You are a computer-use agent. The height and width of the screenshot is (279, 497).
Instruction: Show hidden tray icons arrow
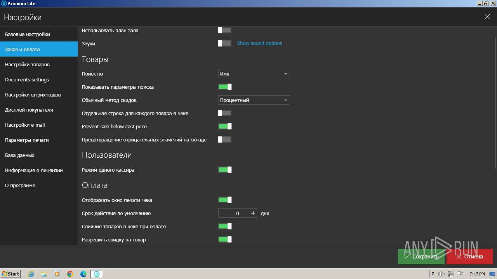[x=433, y=274]
